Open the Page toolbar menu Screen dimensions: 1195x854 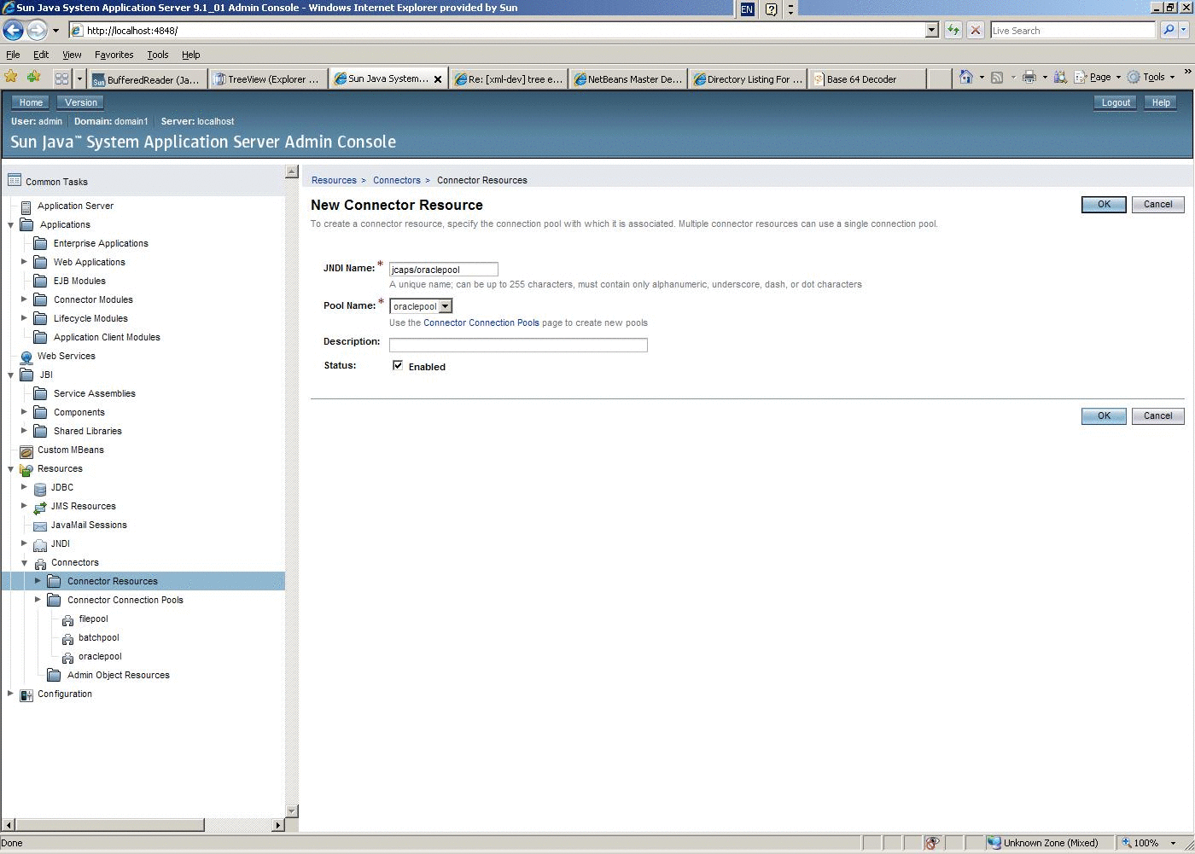[1099, 77]
